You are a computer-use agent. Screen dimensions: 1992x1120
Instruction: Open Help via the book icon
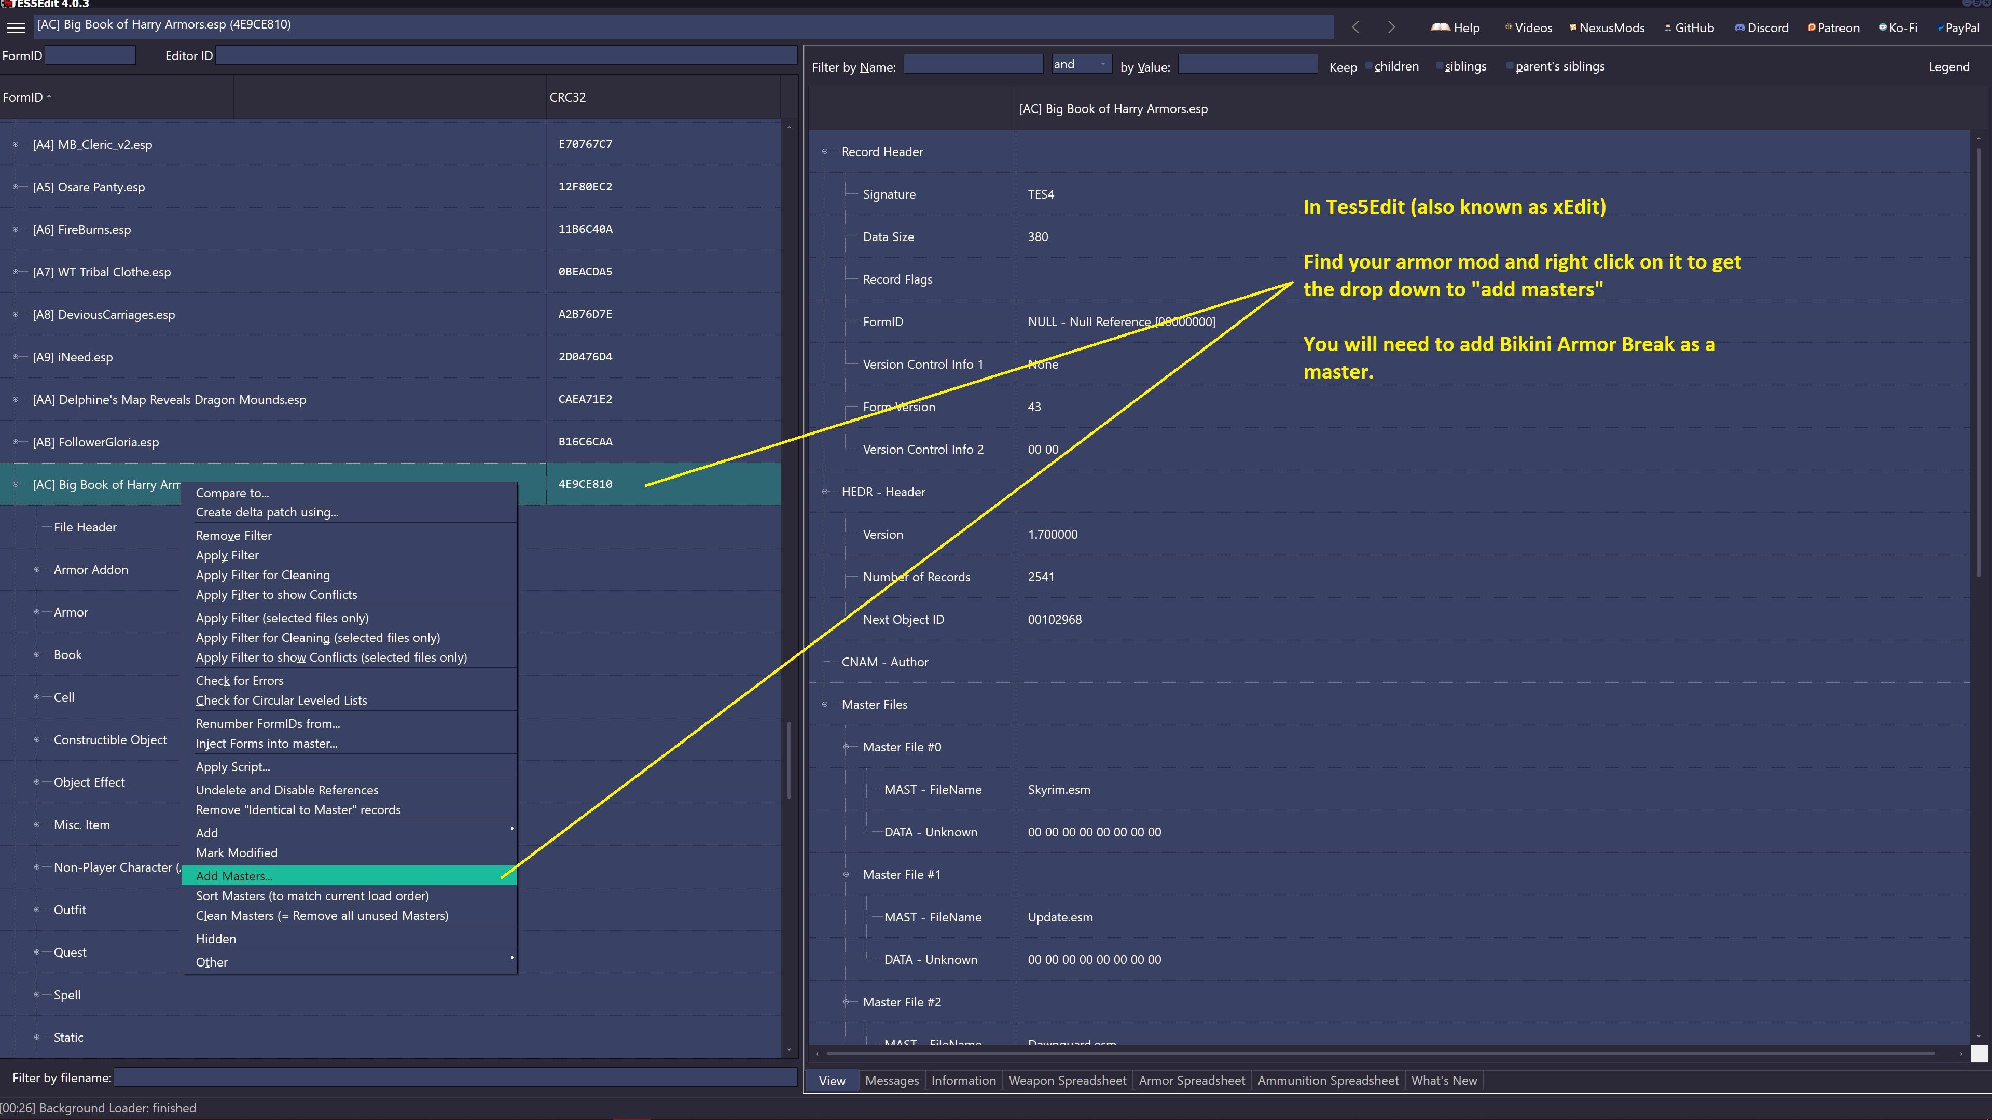(1440, 27)
